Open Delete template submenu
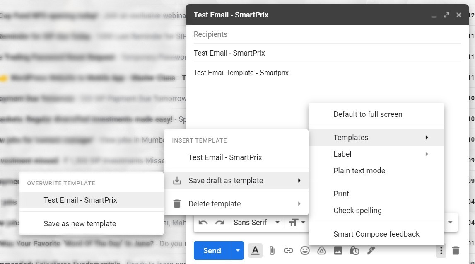 click(x=236, y=203)
